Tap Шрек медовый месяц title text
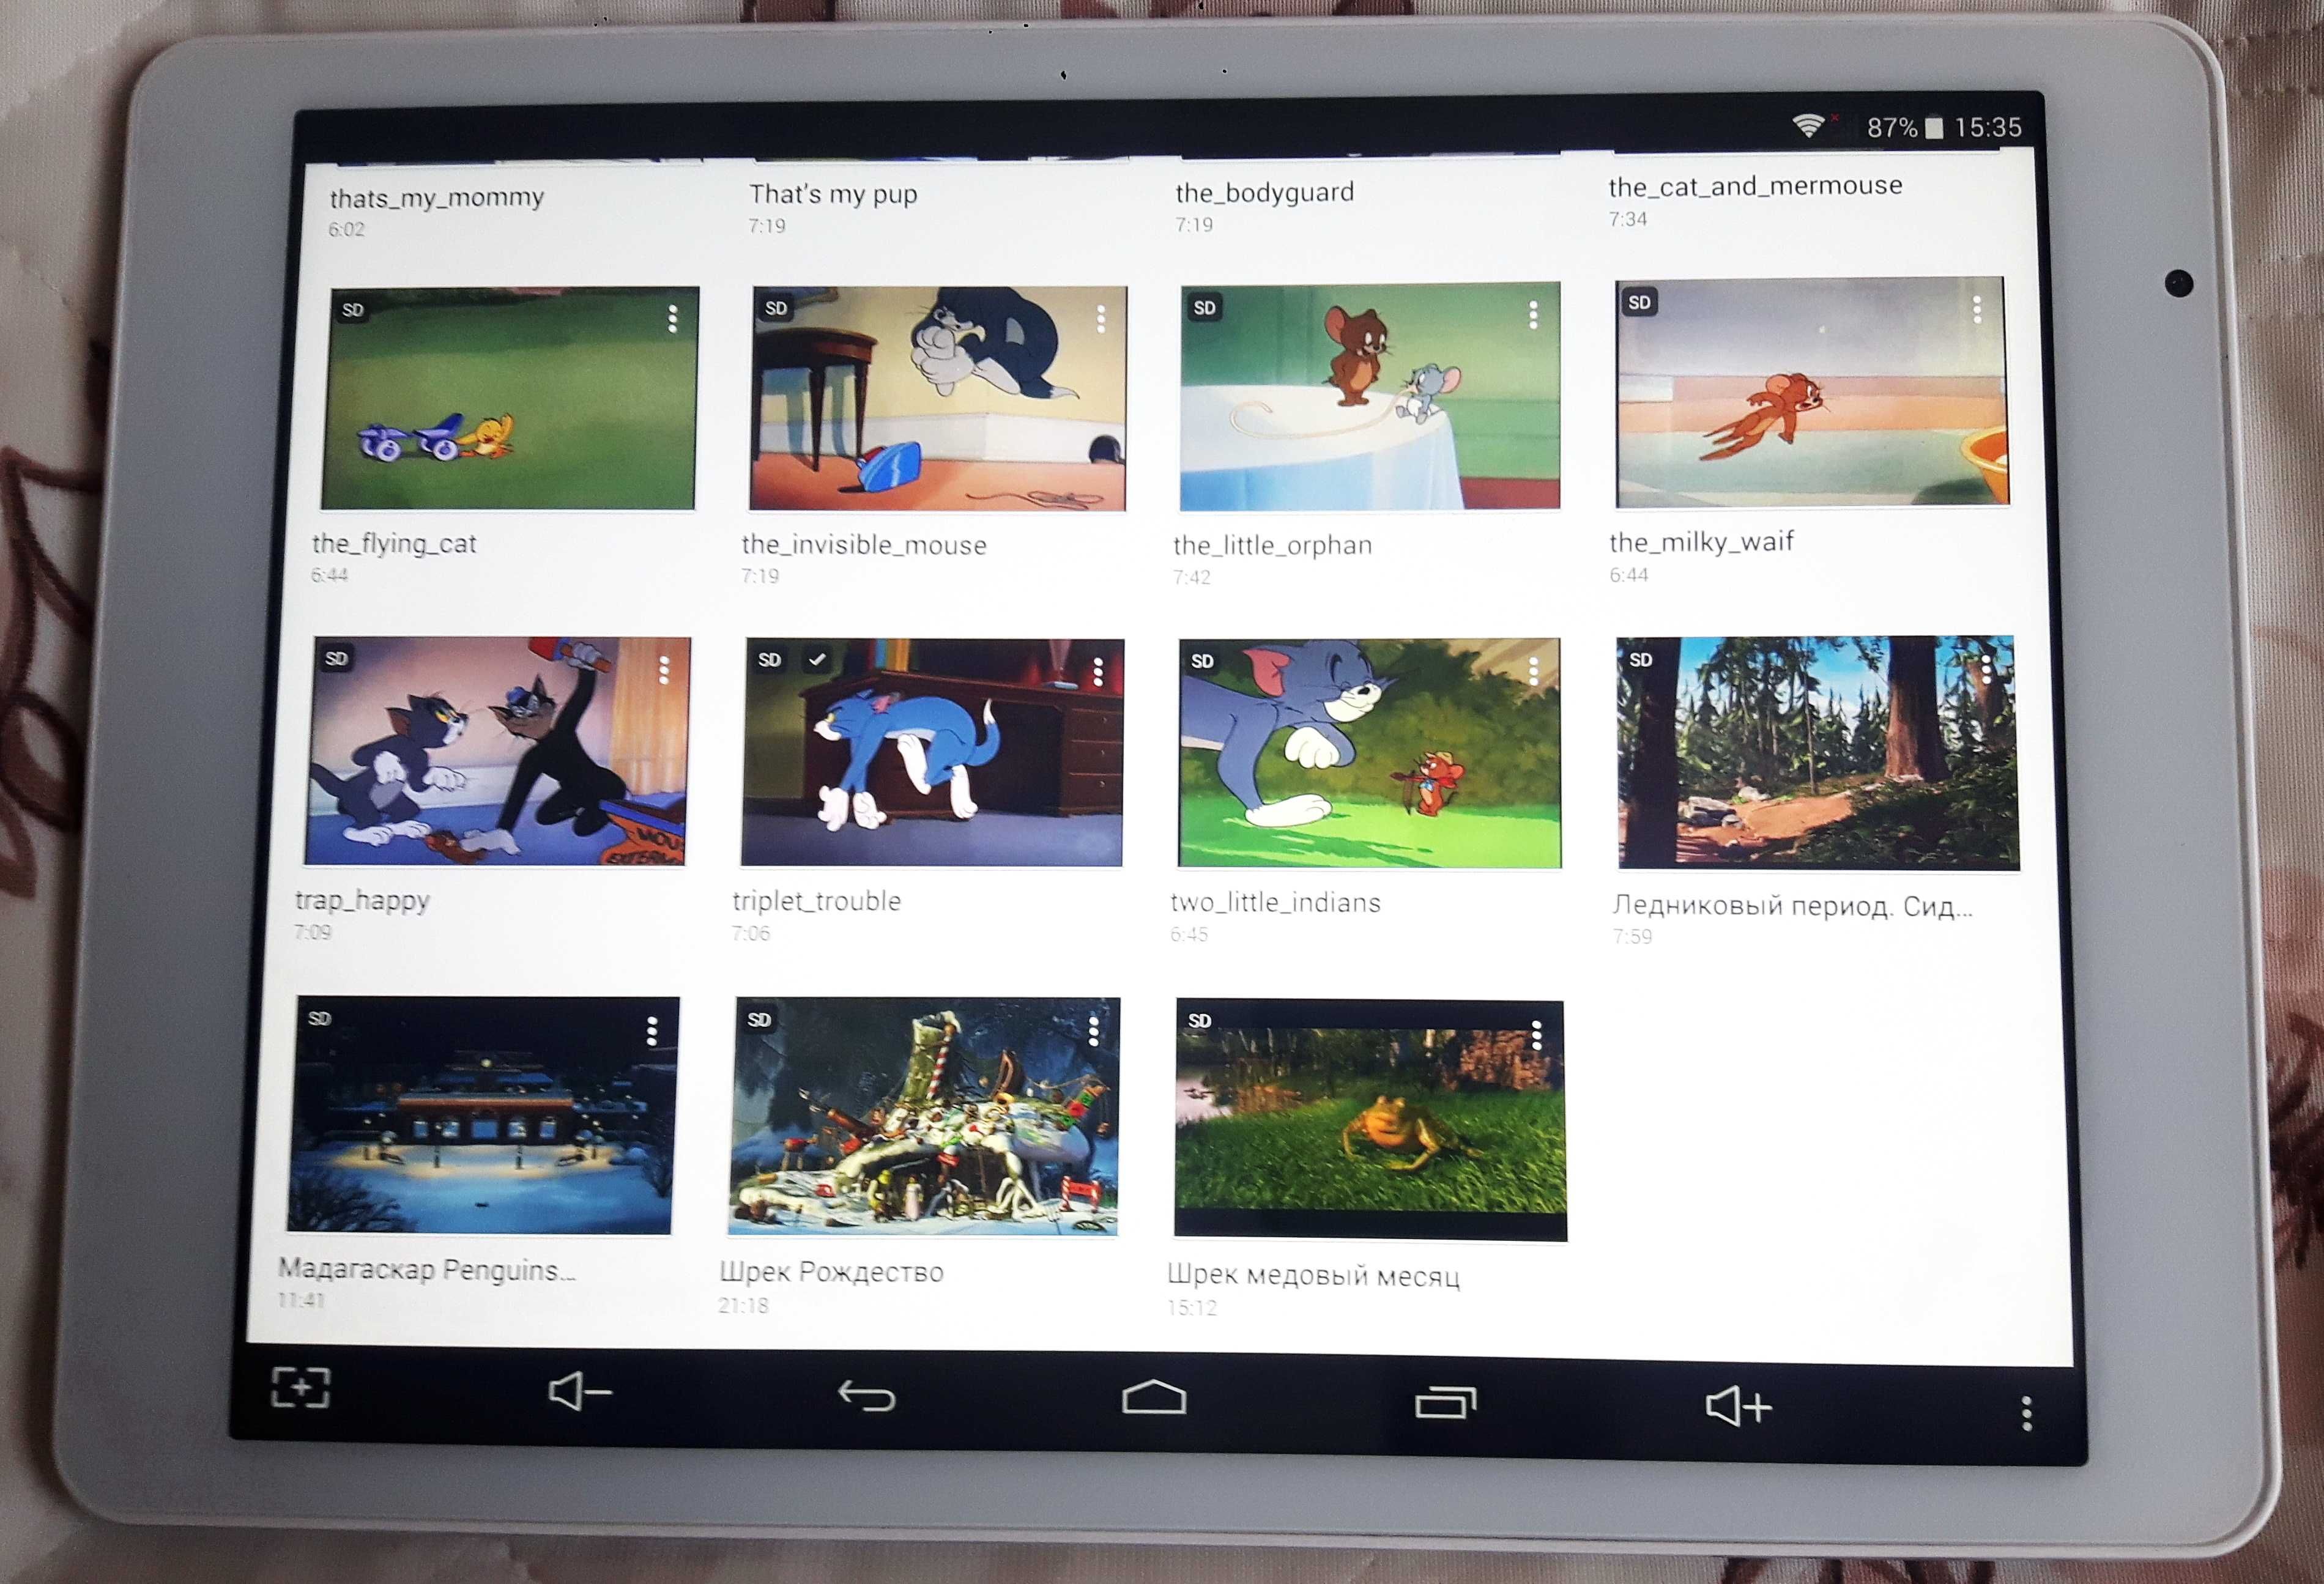2324x1584 pixels. tap(1313, 1275)
